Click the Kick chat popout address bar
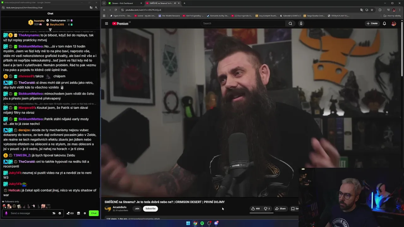404x227 pixels. coord(25,8)
